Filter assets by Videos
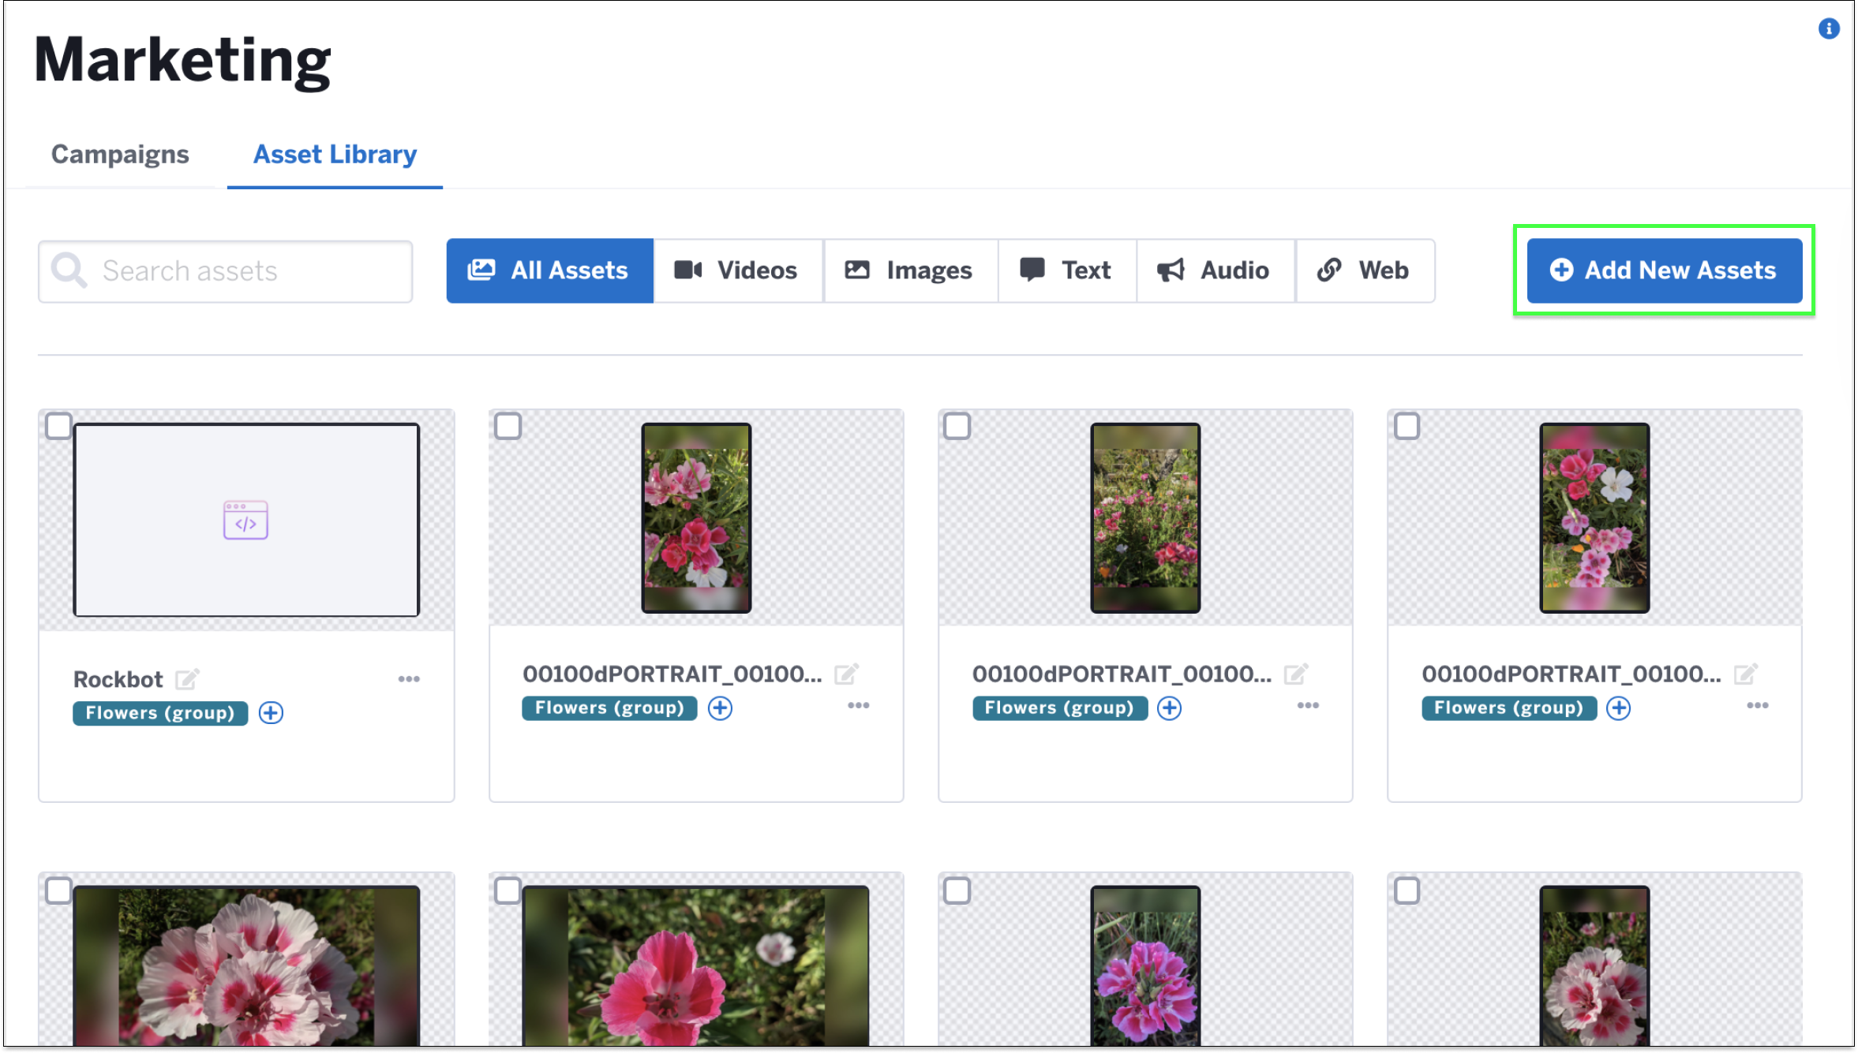1858x1053 pixels. pos(738,271)
